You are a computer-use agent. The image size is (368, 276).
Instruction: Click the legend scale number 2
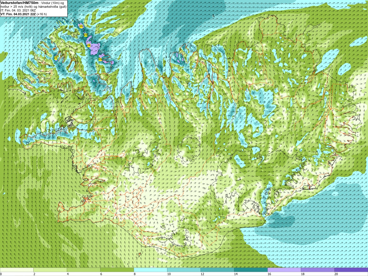click(34, 274)
